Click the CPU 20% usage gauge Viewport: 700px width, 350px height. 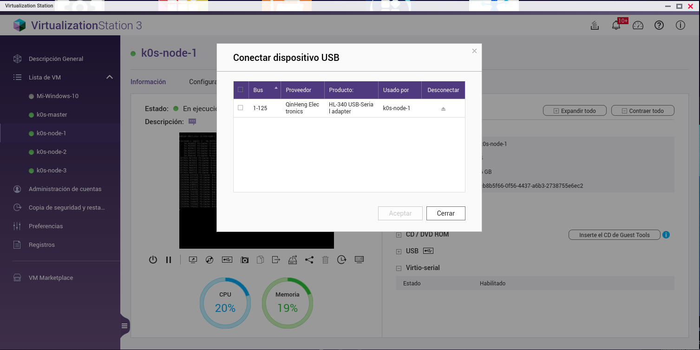225,304
